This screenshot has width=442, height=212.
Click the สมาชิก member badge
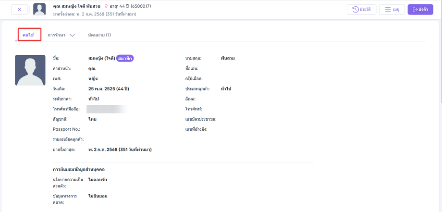[125, 58]
